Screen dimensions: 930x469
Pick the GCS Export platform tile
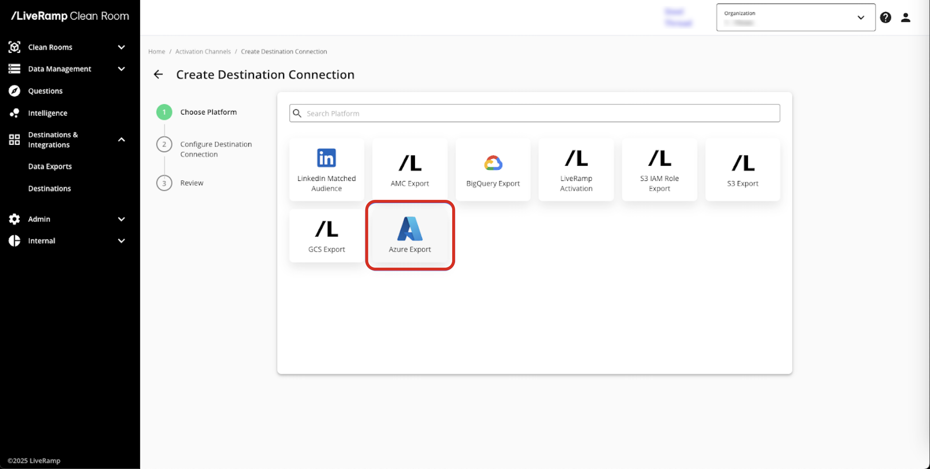click(x=326, y=235)
